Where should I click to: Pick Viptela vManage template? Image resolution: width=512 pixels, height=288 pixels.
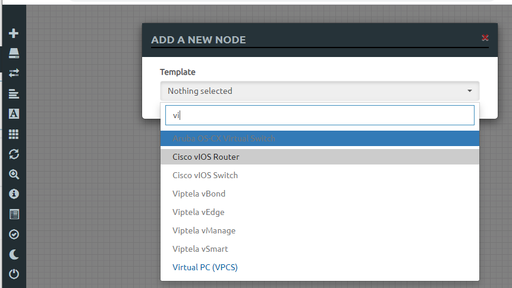(x=320, y=230)
